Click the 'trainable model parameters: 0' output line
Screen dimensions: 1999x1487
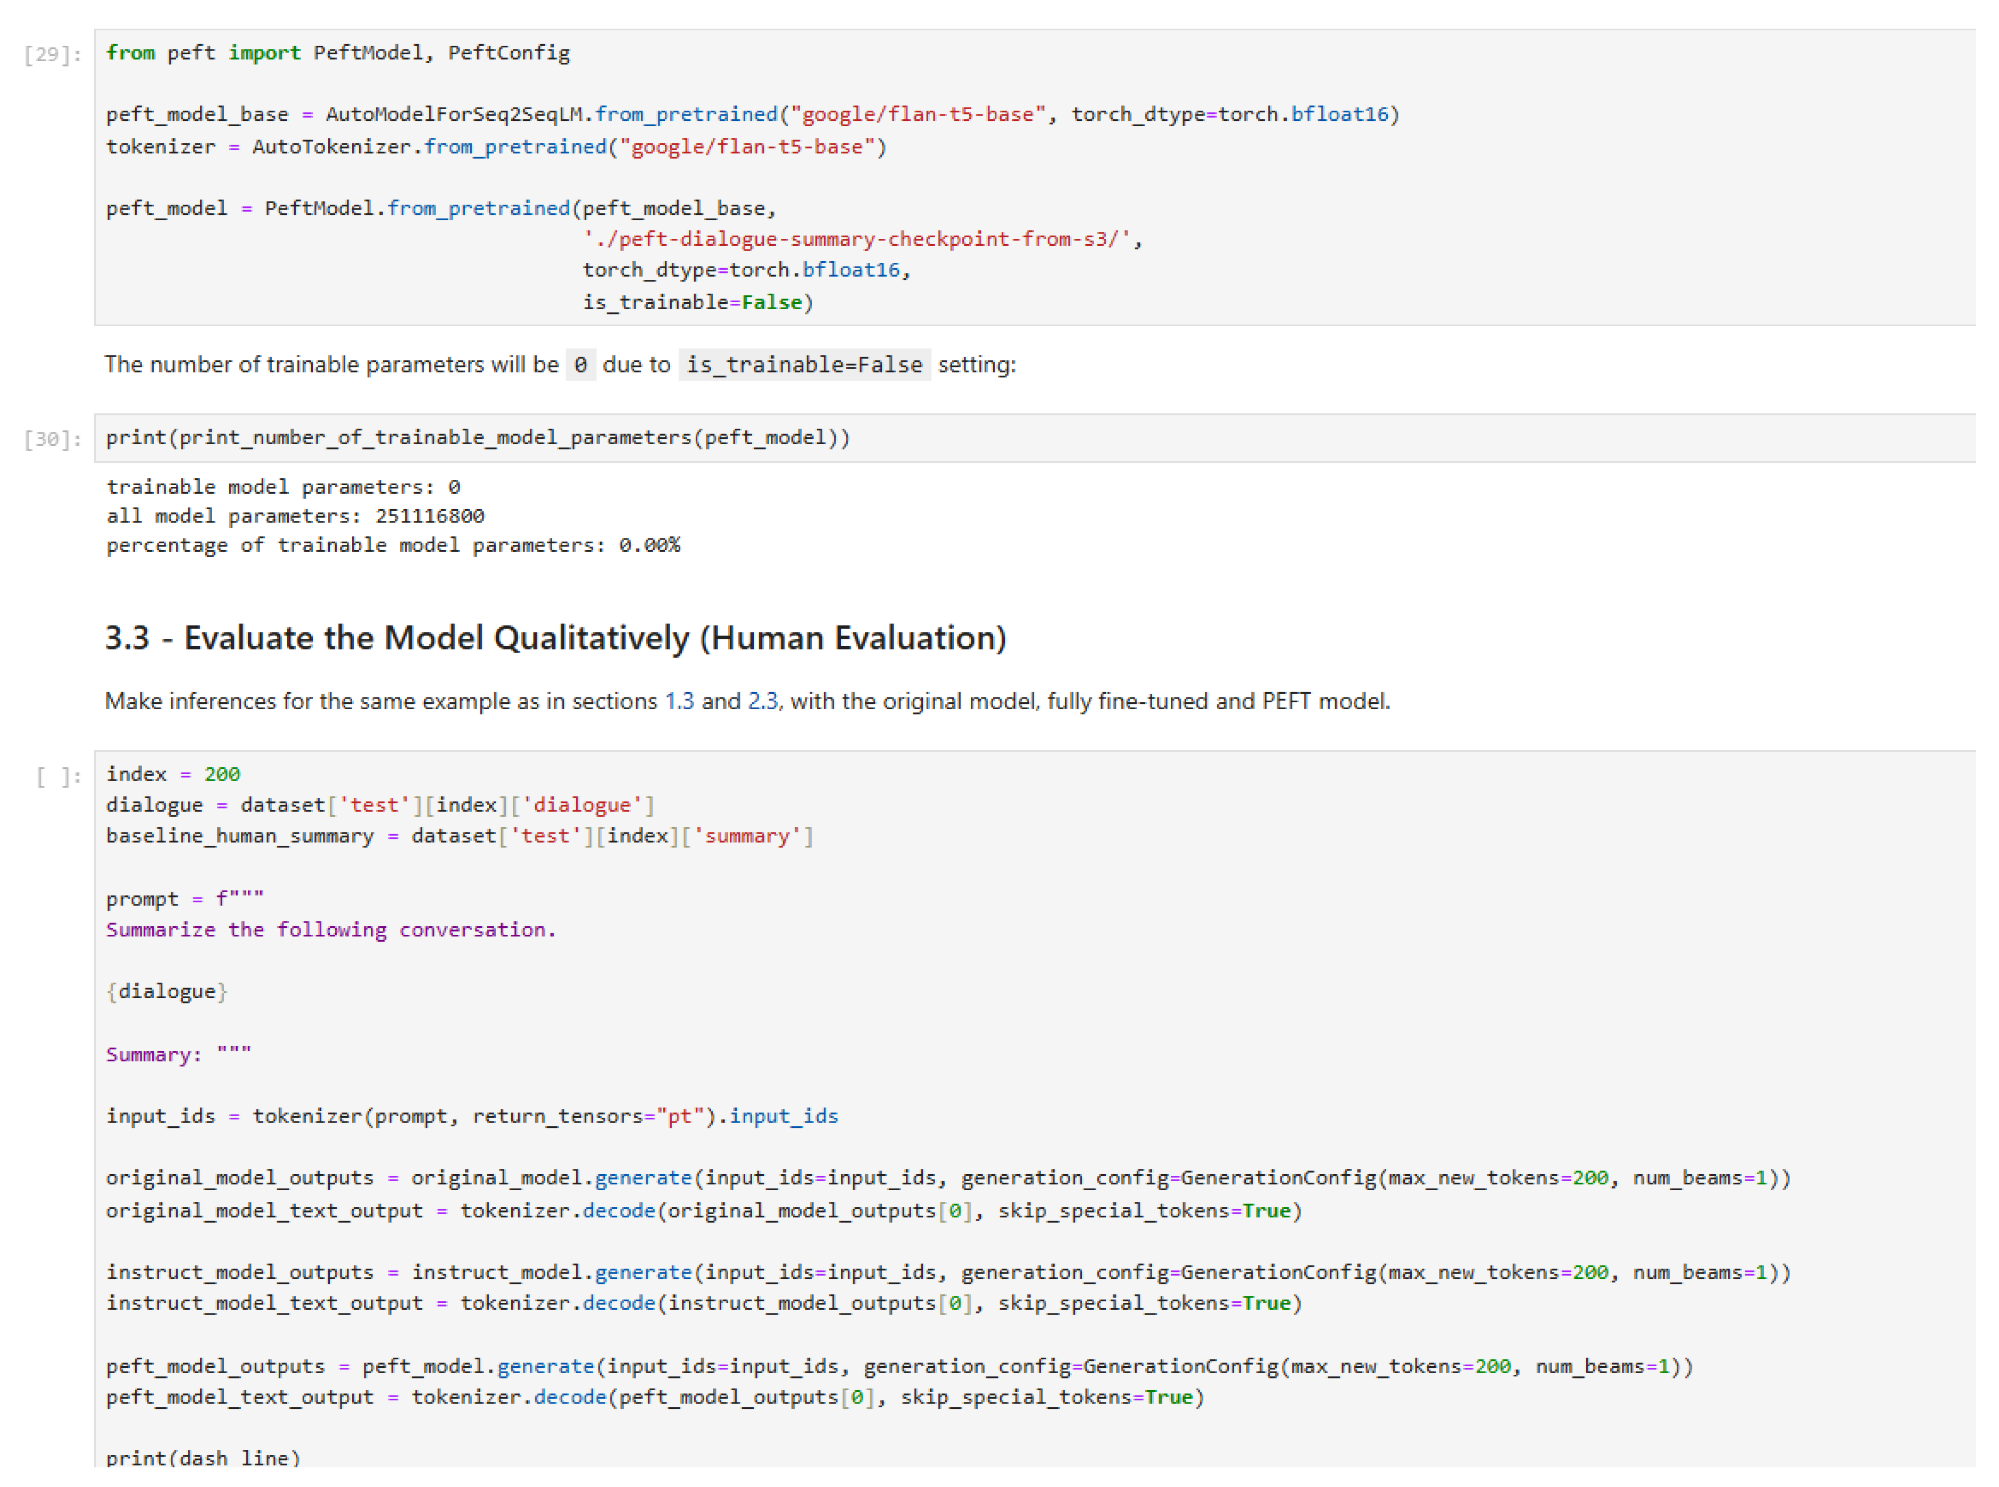point(284,487)
